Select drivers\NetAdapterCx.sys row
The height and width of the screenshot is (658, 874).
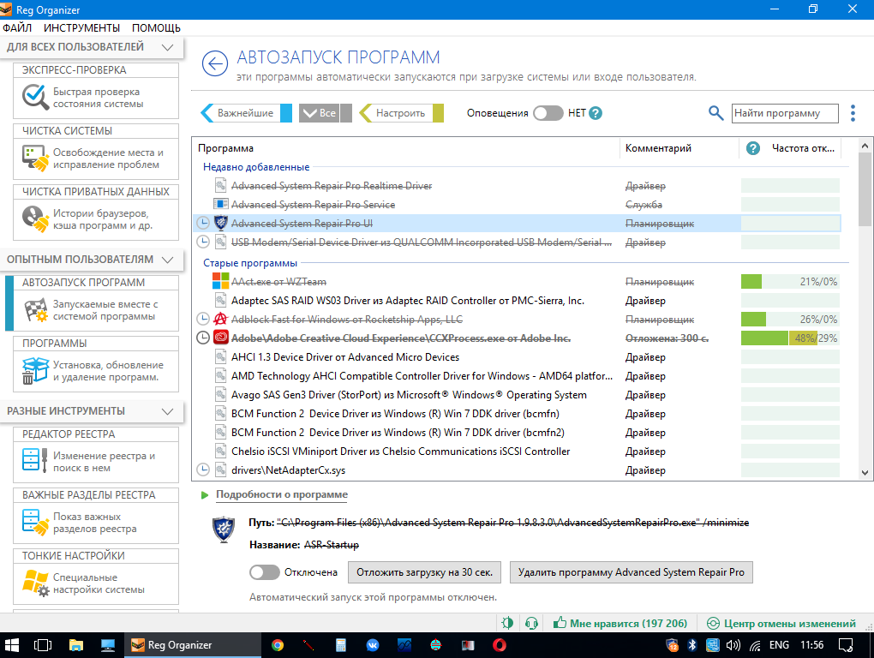516,470
